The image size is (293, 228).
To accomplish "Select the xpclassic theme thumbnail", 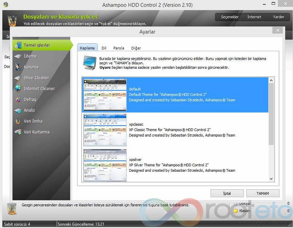I will click(x=105, y=130).
